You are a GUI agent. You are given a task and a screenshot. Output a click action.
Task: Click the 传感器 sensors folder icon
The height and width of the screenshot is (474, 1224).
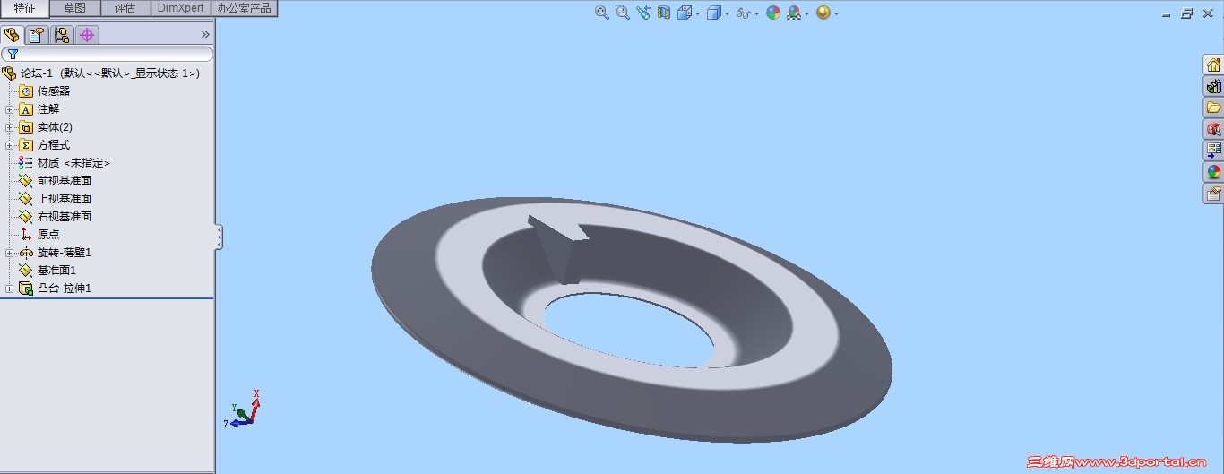click(x=26, y=90)
